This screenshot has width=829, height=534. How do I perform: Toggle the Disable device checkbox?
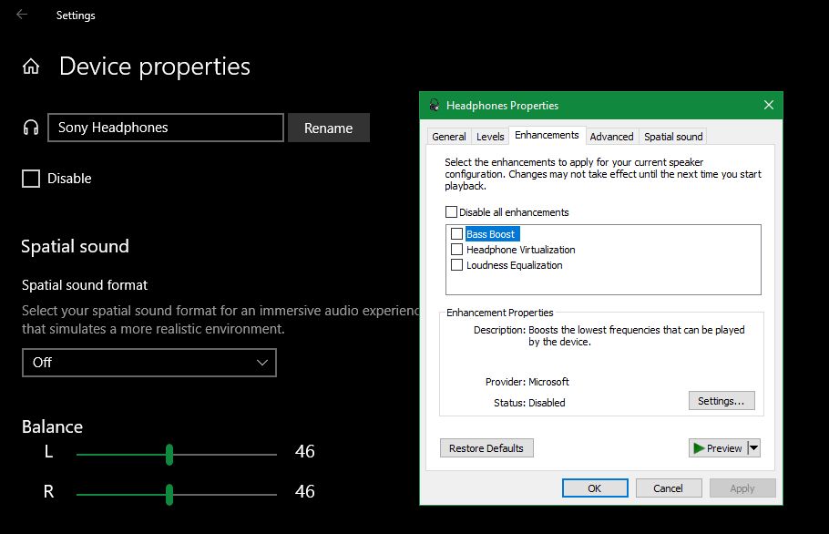click(x=30, y=178)
